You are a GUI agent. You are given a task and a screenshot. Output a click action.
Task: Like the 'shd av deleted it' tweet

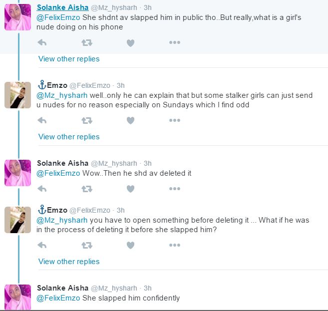[x=130, y=189]
